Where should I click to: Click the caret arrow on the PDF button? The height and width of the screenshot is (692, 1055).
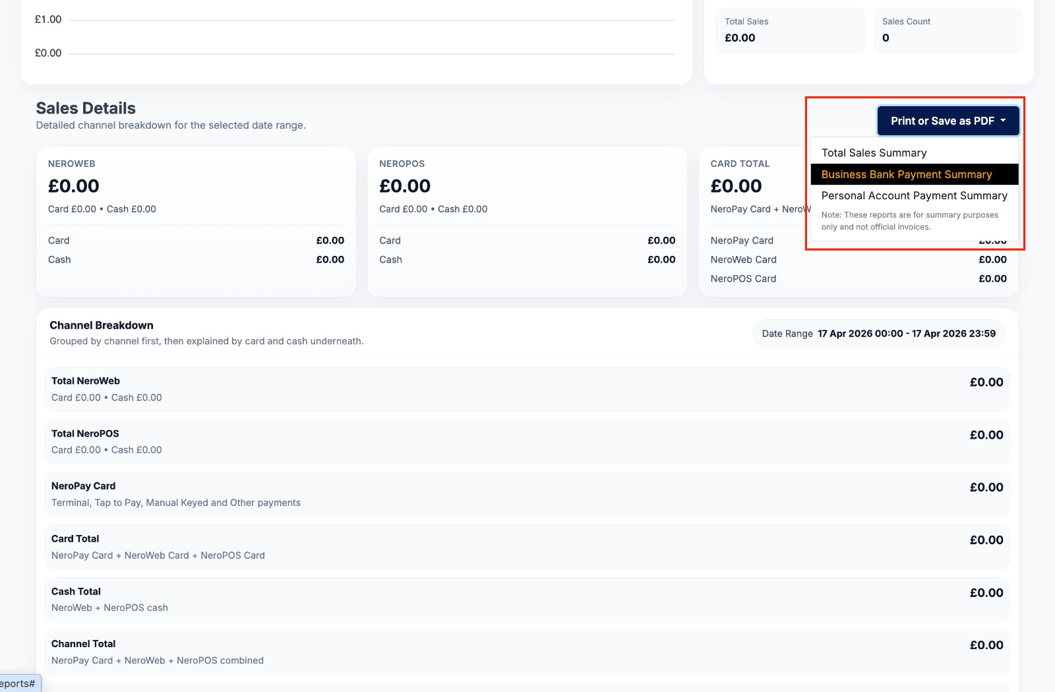[x=1003, y=121]
